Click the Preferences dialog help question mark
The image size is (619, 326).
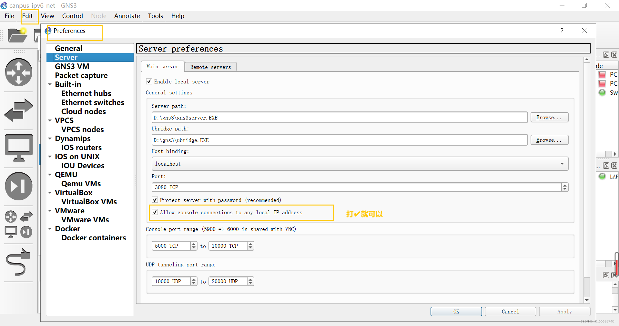tap(562, 31)
